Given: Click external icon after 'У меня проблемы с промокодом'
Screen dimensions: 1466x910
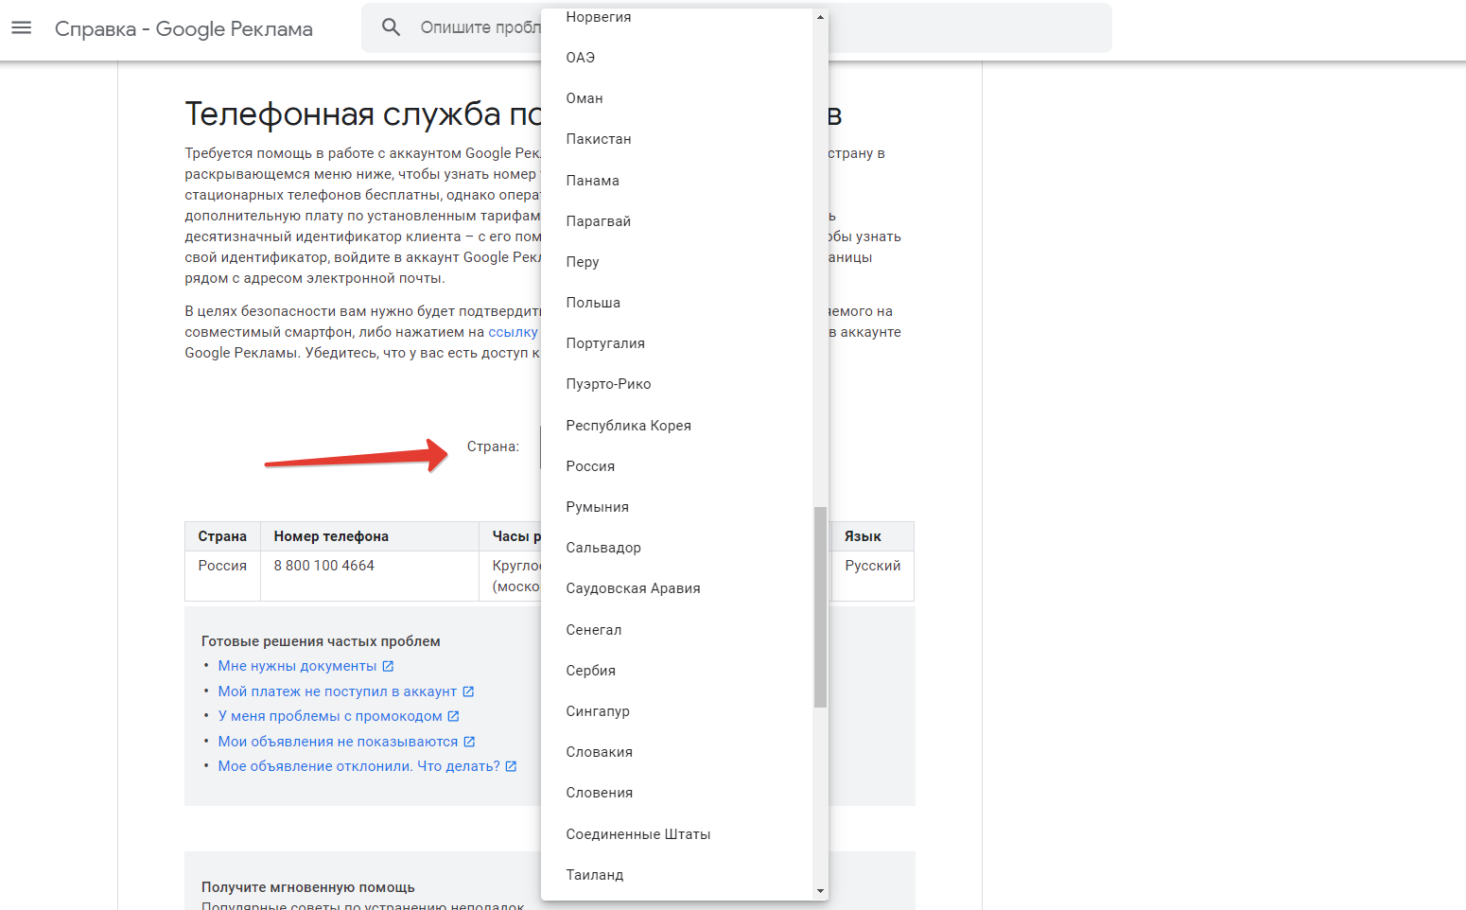Looking at the screenshot, I should [453, 716].
